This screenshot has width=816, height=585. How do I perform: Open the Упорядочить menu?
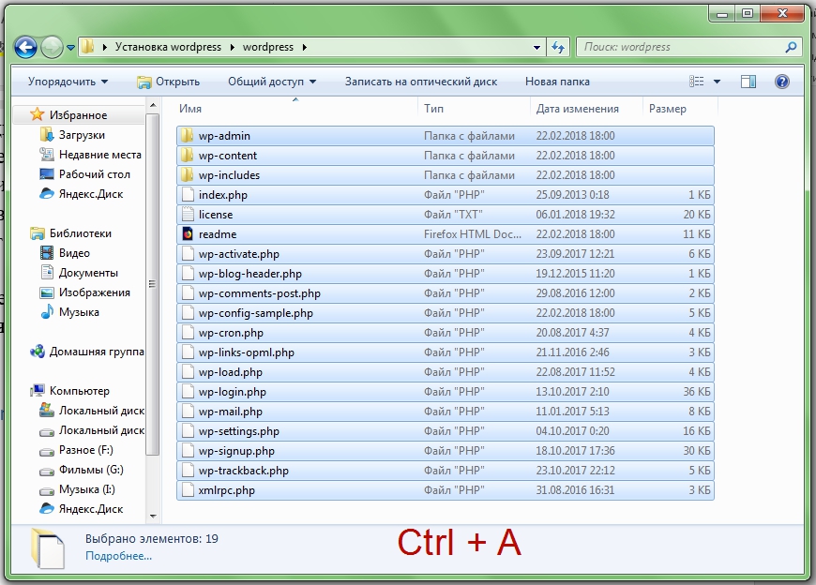(68, 82)
